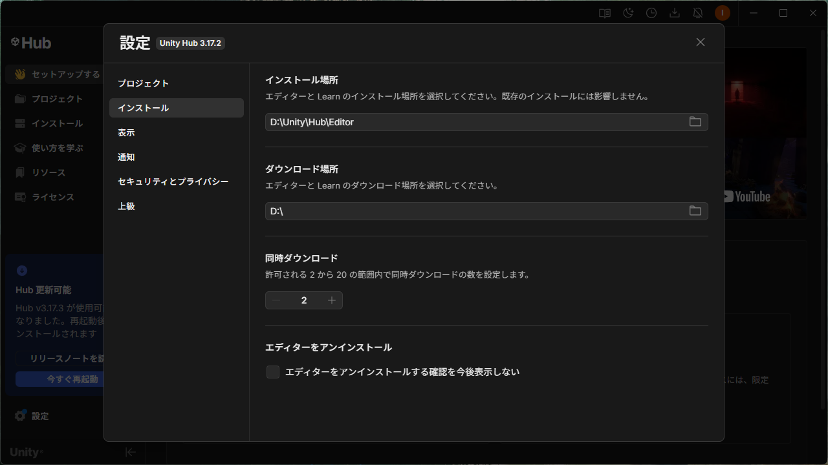828x465 pixels.
Task: Click the muted notifications bell icon
Action: tap(698, 13)
